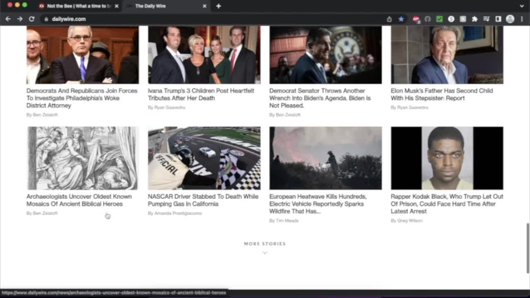Click the Trump children group photo
The height and width of the screenshot is (298, 530).
click(x=204, y=55)
